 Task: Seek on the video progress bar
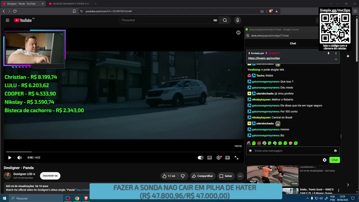(124, 152)
